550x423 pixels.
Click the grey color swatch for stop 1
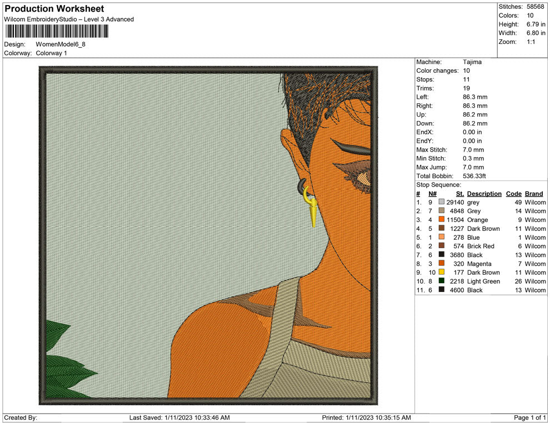(x=442, y=203)
